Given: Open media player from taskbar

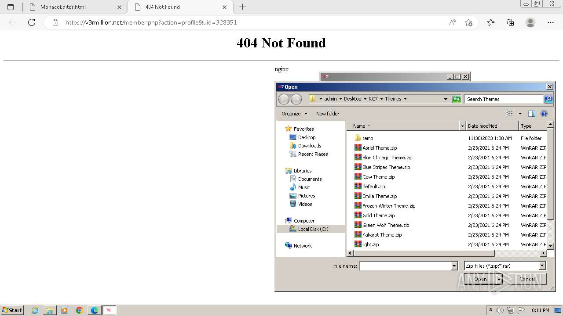Looking at the screenshot, I should click(65, 310).
